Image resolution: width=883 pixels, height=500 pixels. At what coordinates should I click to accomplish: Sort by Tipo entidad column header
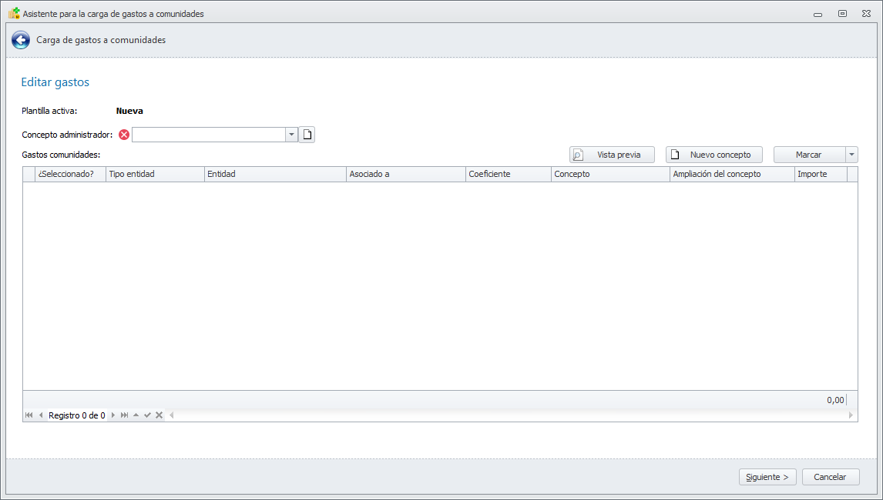[x=155, y=175]
